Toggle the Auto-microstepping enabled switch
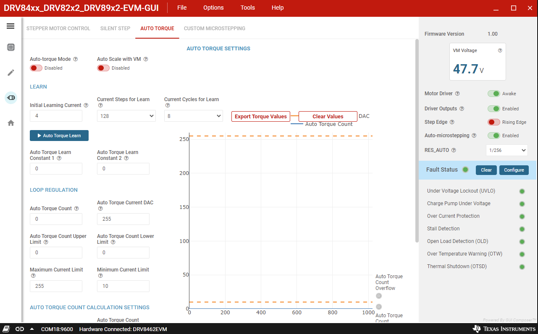The image size is (538, 334). [x=493, y=136]
